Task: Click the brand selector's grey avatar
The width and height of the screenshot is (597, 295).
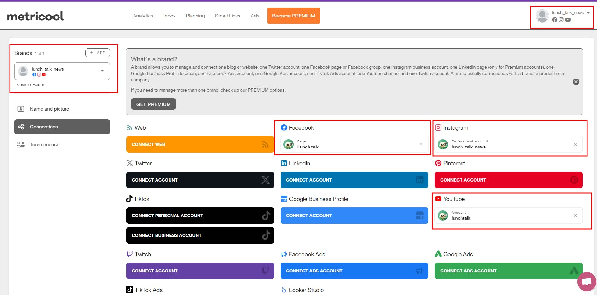Action: [23, 71]
